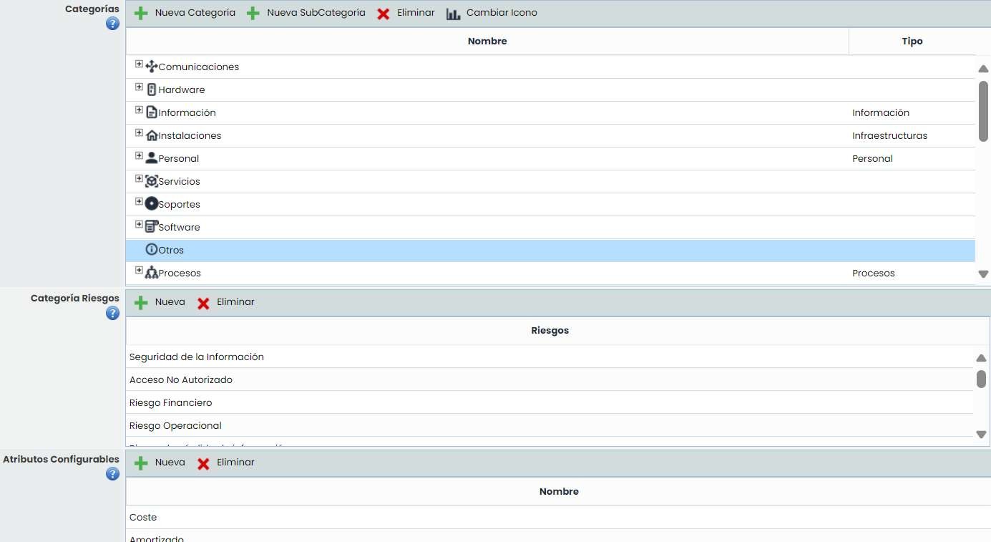Click the Hardware category device icon
The height and width of the screenshot is (542, 991).
[x=151, y=89]
